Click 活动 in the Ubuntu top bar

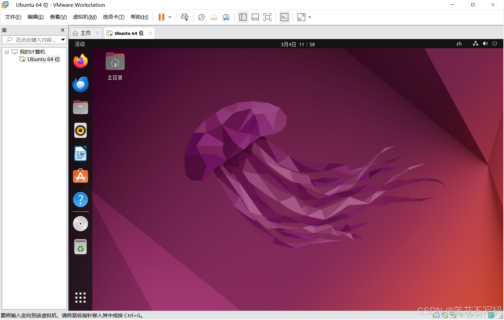click(80, 44)
